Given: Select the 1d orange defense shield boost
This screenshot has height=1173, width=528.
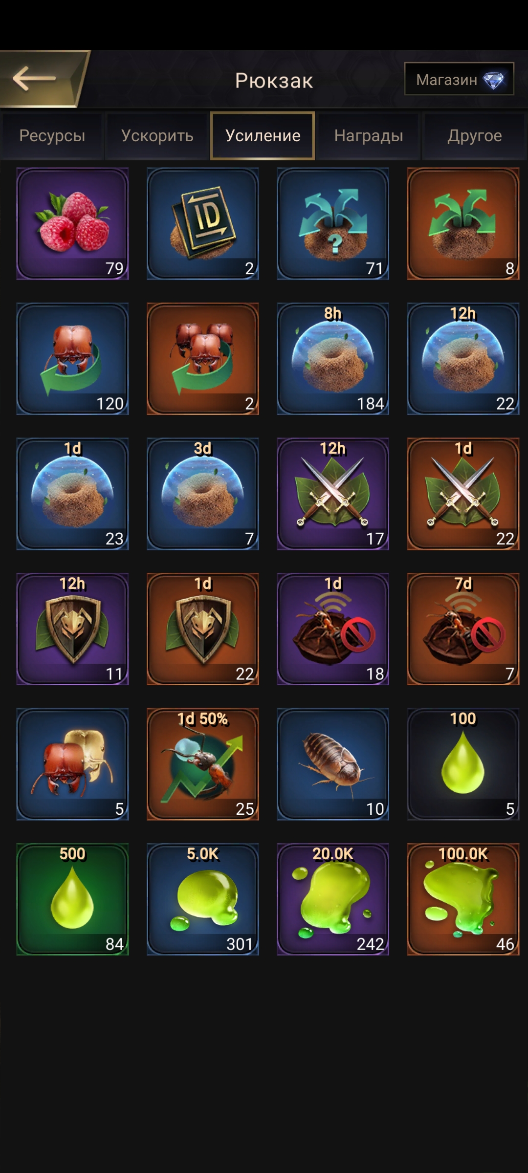Looking at the screenshot, I should click(x=203, y=629).
